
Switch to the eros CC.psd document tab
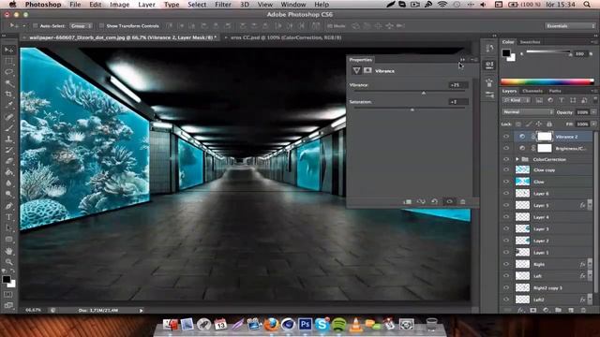[286, 37]
